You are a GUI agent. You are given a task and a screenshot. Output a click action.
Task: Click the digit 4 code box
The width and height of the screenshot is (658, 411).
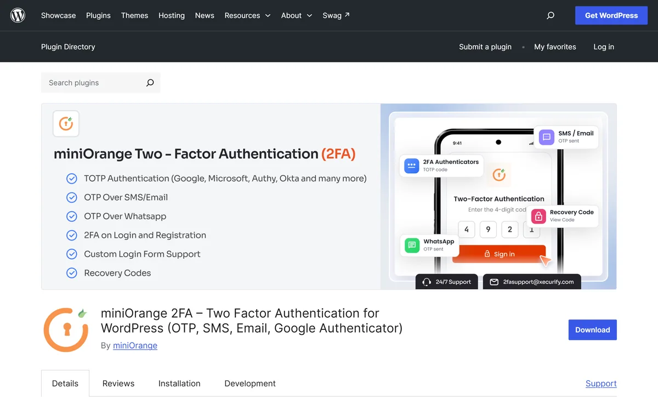click(467, 230)
